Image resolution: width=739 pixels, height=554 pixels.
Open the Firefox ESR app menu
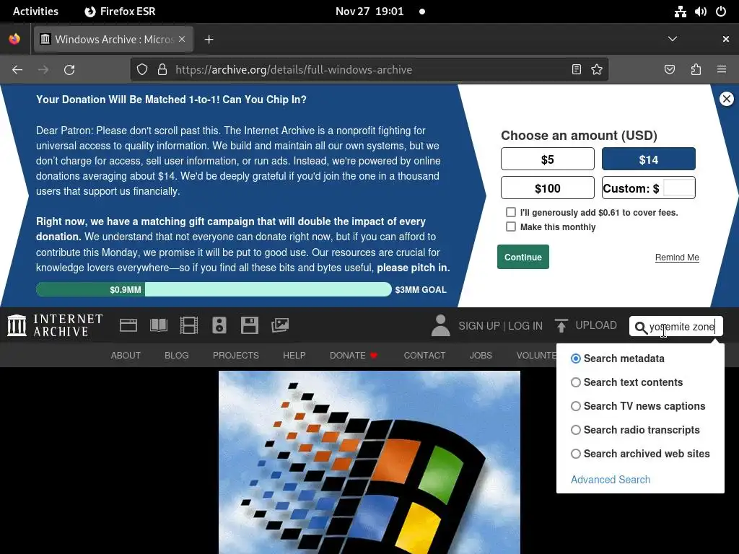pos(120,12)
